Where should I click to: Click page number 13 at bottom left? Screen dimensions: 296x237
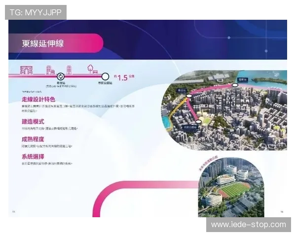[14, 211]
